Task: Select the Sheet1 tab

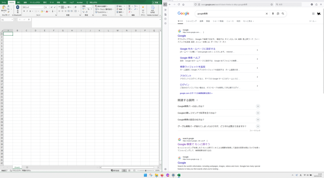Action: click(17, 167)
